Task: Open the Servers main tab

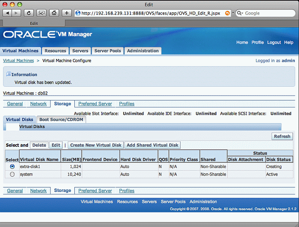Action: [80, 51]
